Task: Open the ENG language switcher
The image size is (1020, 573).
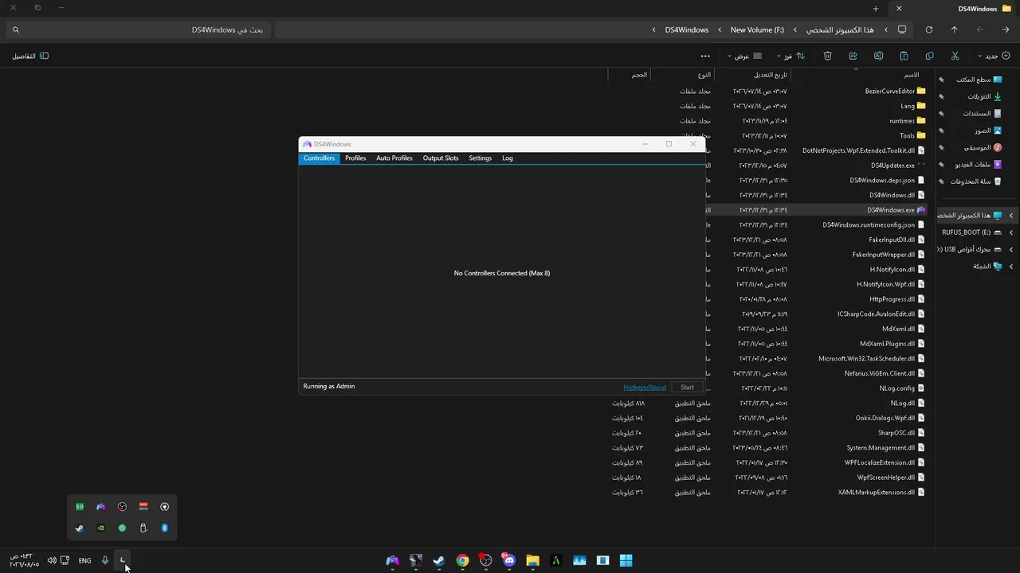Action: (84, 560)
